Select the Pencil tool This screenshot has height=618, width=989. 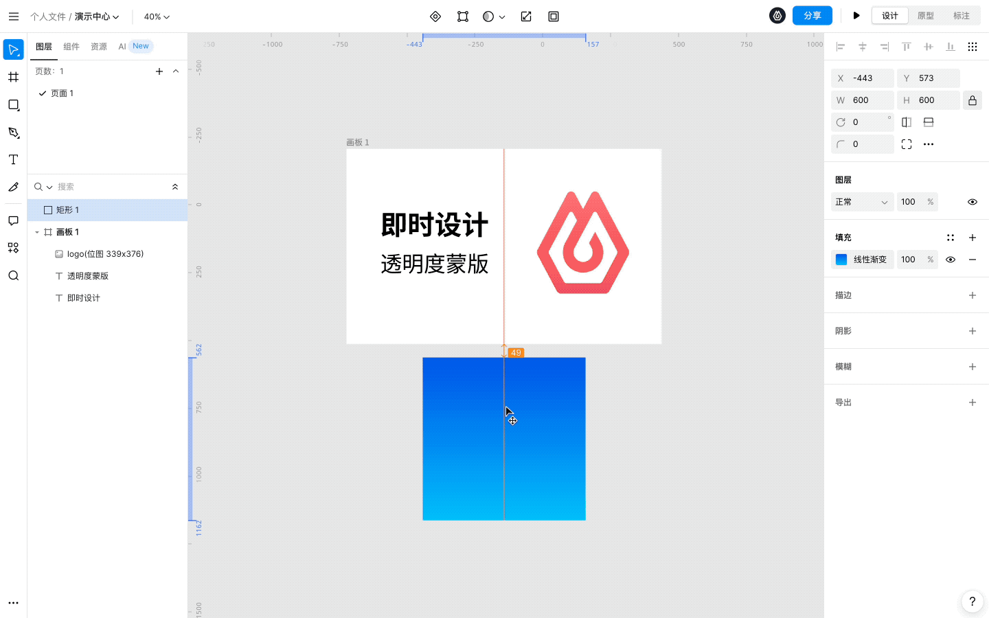pos(13,187)
